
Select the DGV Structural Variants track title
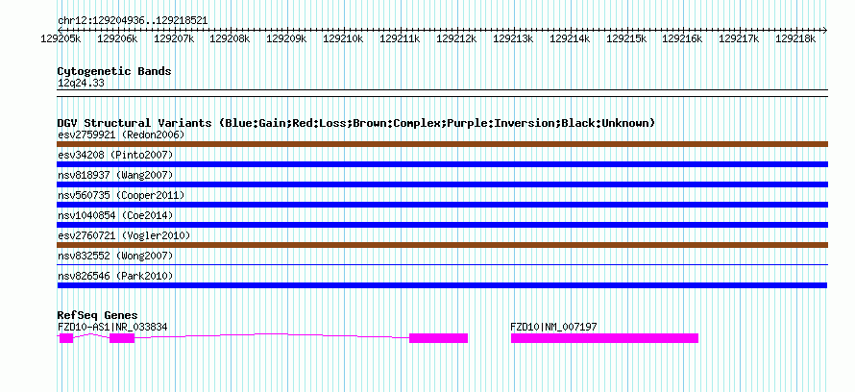click(x=356, y=123)
